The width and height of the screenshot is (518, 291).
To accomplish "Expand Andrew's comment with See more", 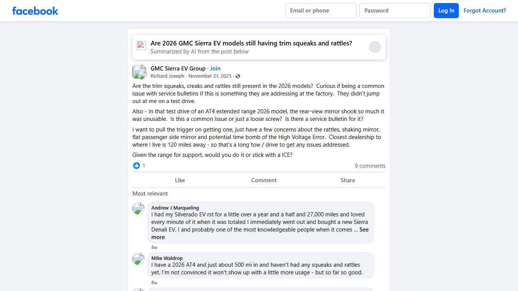I will click(364, 230).
